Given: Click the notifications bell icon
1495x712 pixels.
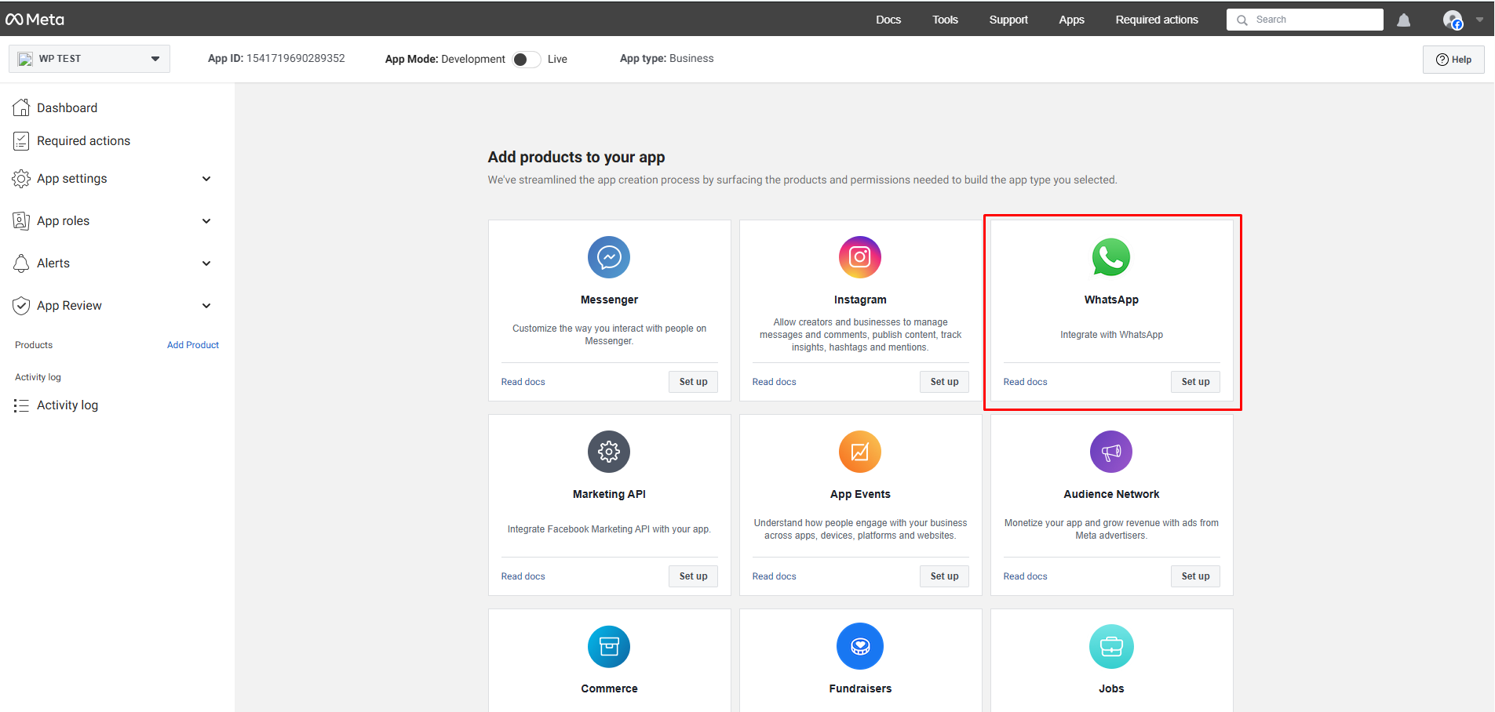Looking at the screenshot, I should 1404,20.
